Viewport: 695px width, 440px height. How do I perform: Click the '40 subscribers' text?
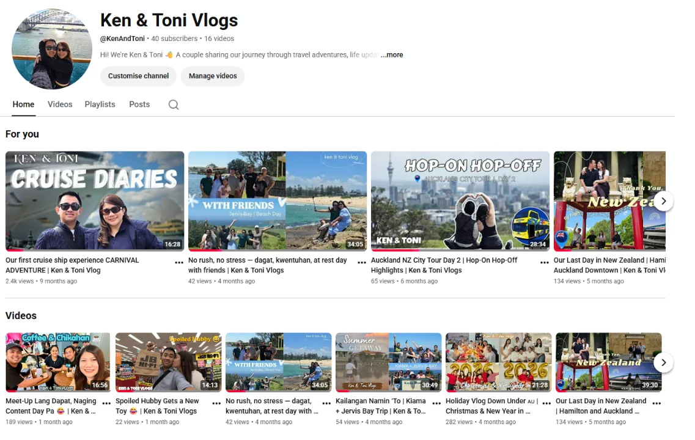pyautogui.click(x=174, y=38)
